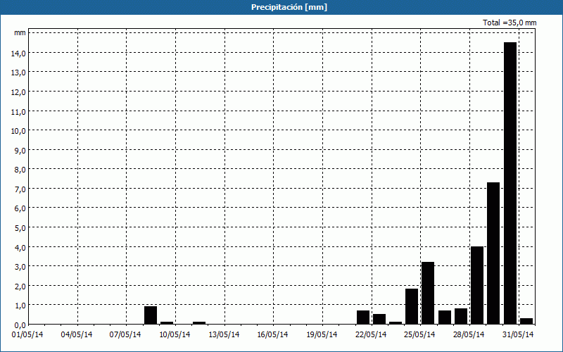This screenshot has width=563, height=352.
Task: Click y-axis label '13,0'
Action: 18,73
